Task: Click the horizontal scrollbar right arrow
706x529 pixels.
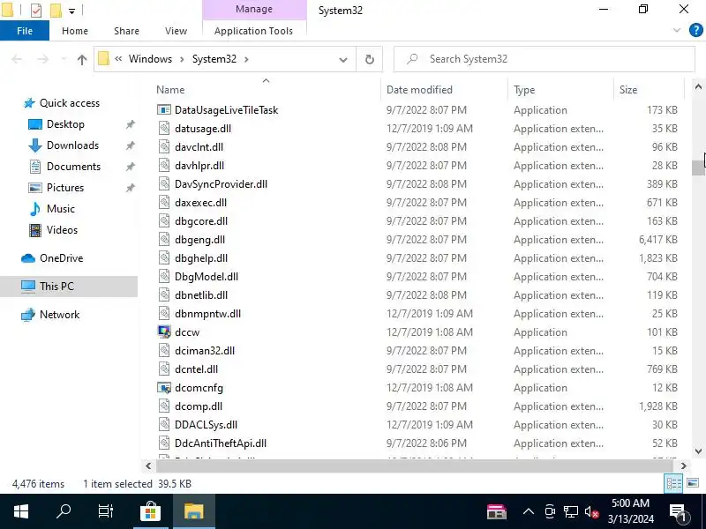Action: 683,466
